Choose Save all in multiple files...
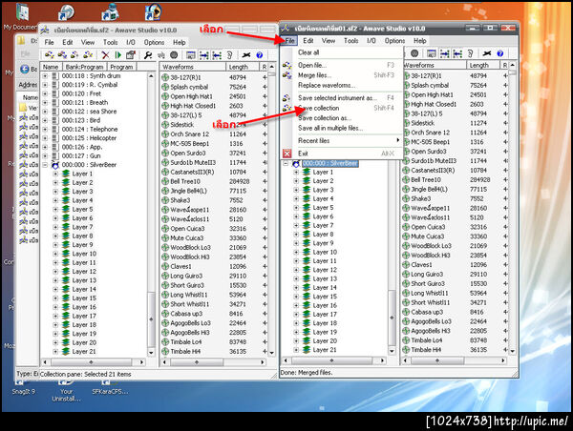The image size is (573, 431). pos(330,128)
